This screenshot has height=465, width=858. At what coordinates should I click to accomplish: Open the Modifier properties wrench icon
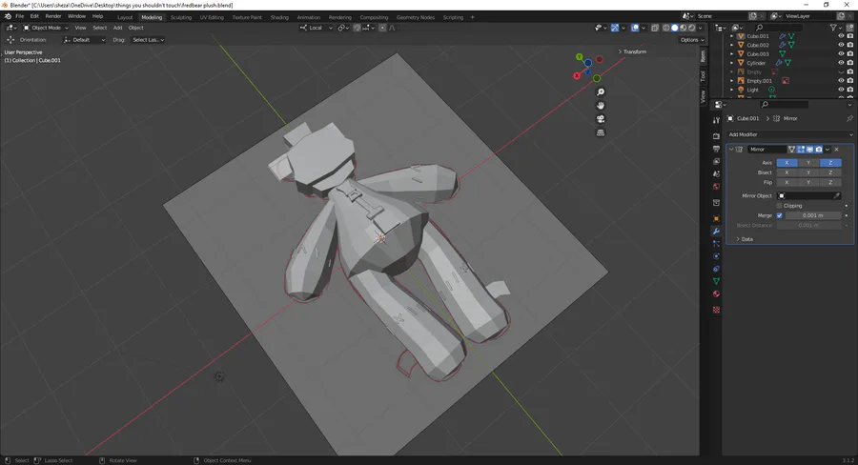coord(716,231)
